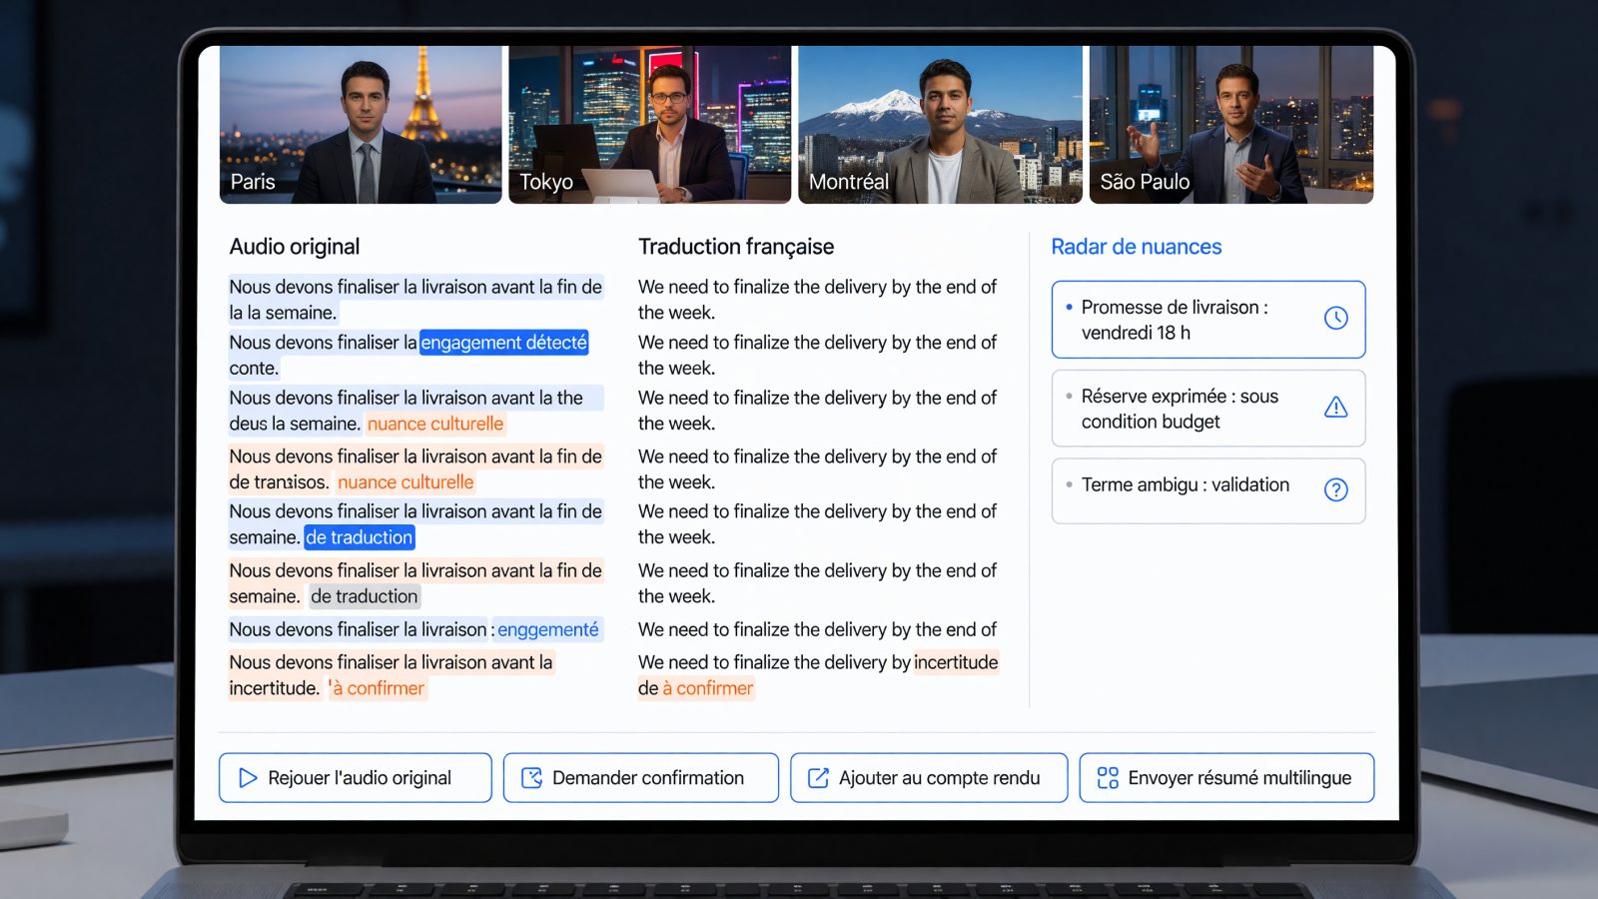The width and height of the screenshot is (1598, 899).
Task: Open the São Paulo participant video tile
Action: (x=1231, y=125)
